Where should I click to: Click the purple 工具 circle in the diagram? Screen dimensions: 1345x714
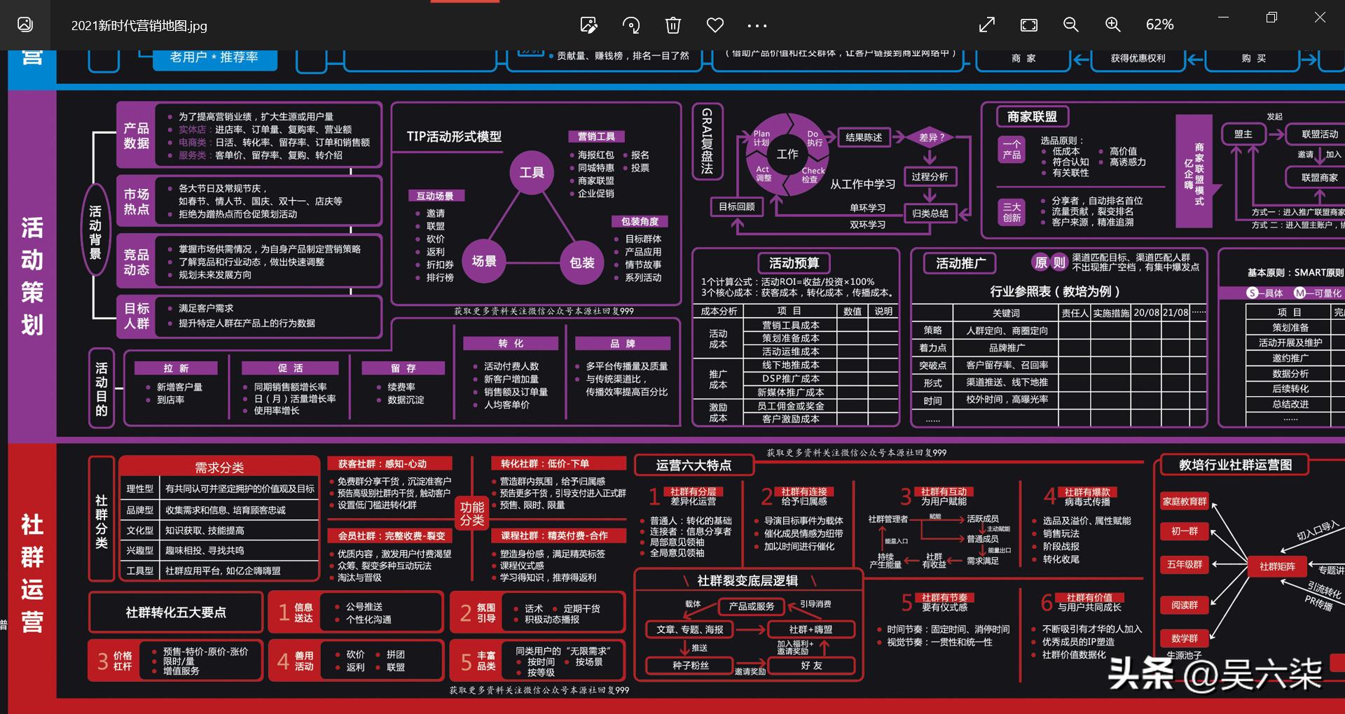531,172
